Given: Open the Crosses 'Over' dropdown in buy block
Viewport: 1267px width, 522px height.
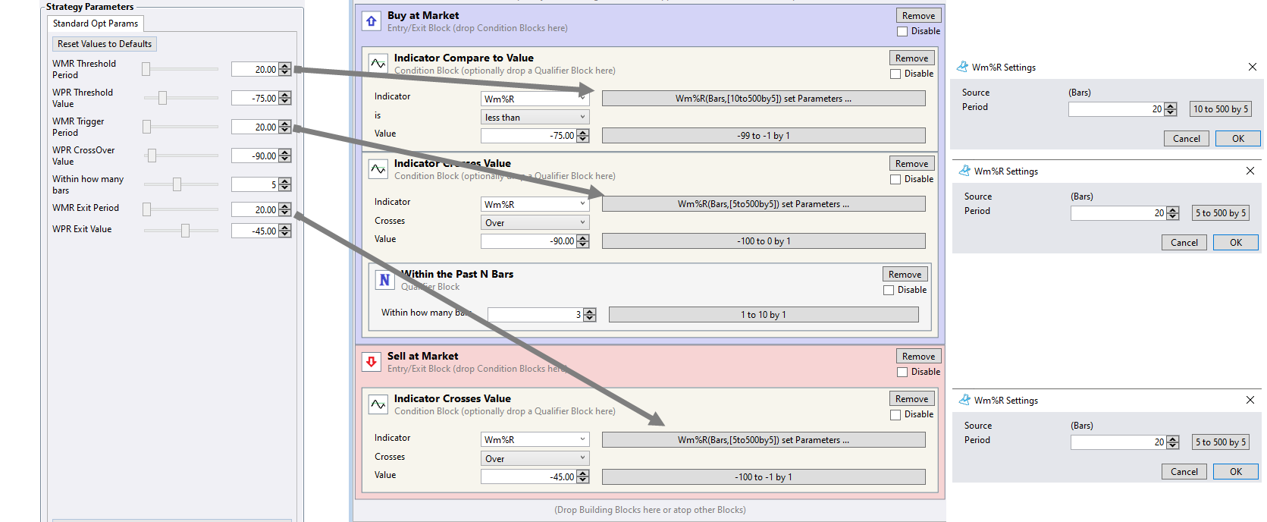Looking at the screenshot, I should (535, 222).
